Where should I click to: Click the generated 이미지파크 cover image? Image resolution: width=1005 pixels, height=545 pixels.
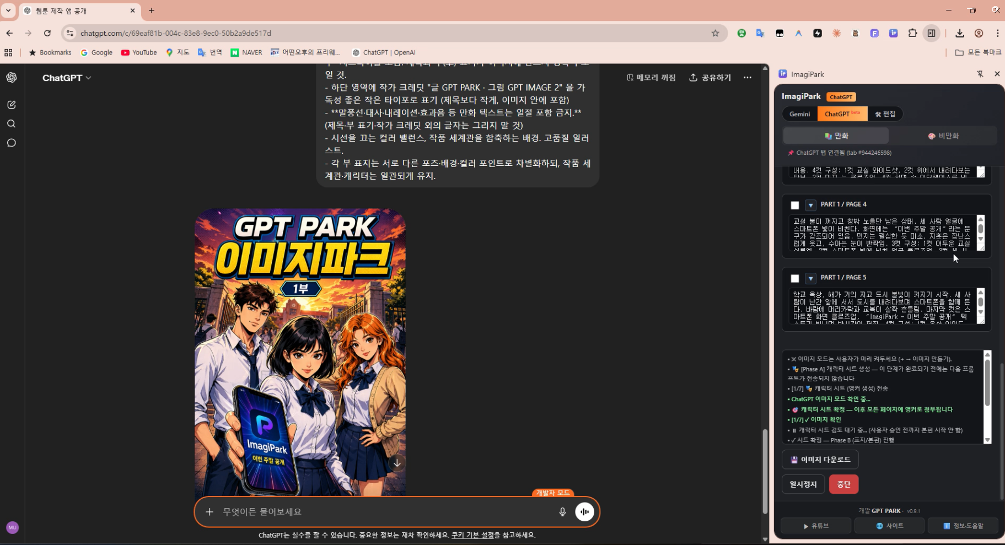[x=300, y=352]
